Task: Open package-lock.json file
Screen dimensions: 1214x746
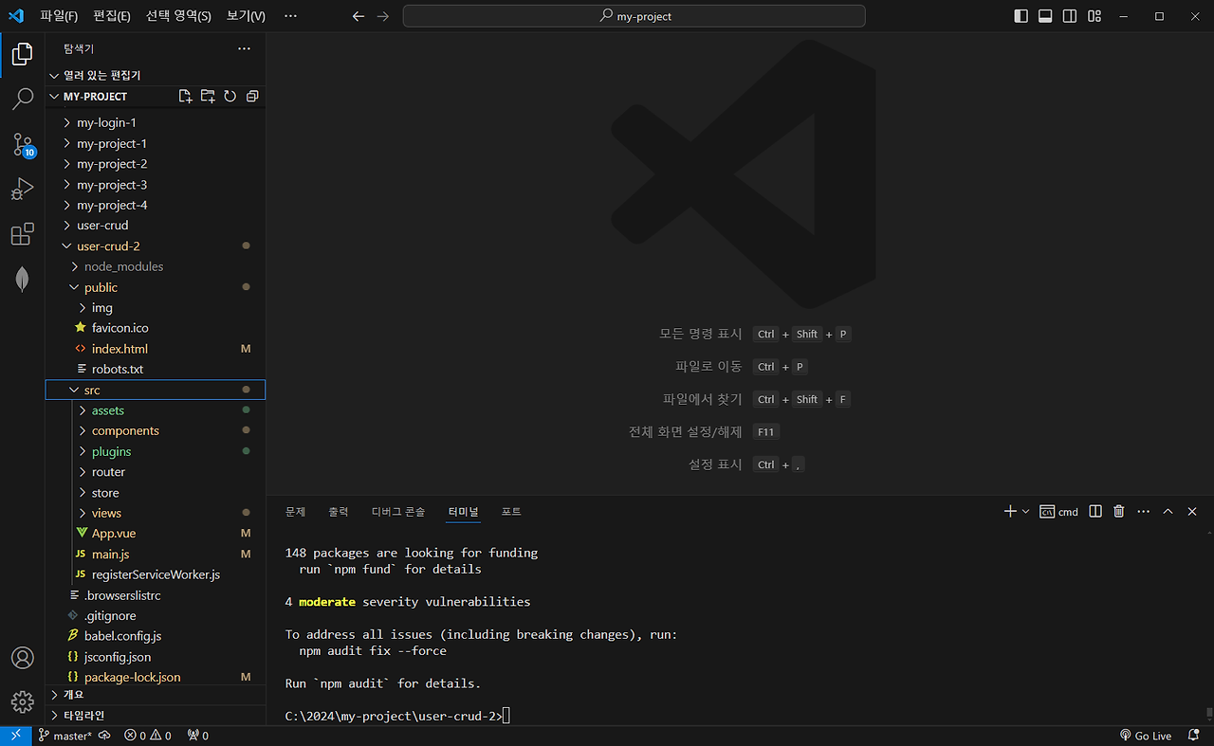Action: [156, 677]
